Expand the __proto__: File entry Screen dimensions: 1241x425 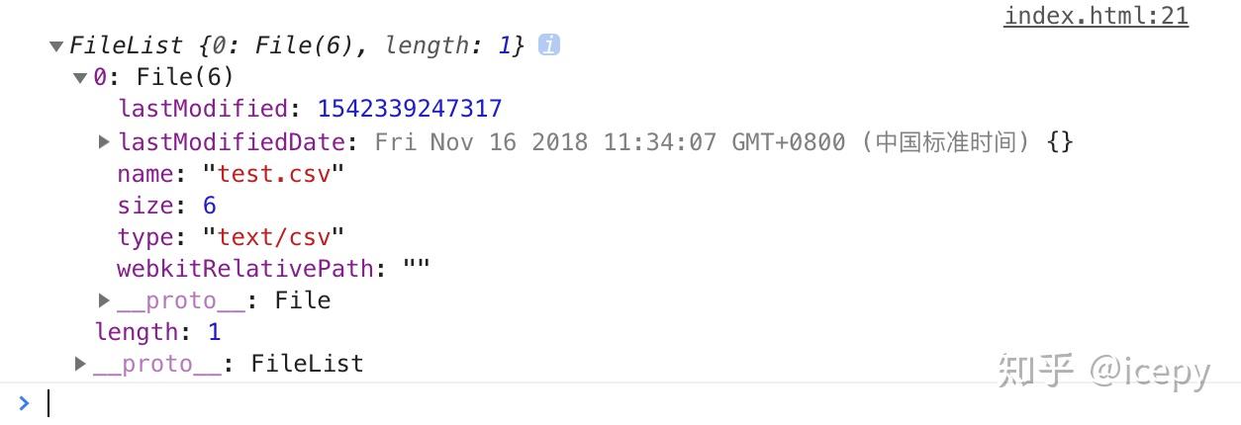[x=104, y=299]
